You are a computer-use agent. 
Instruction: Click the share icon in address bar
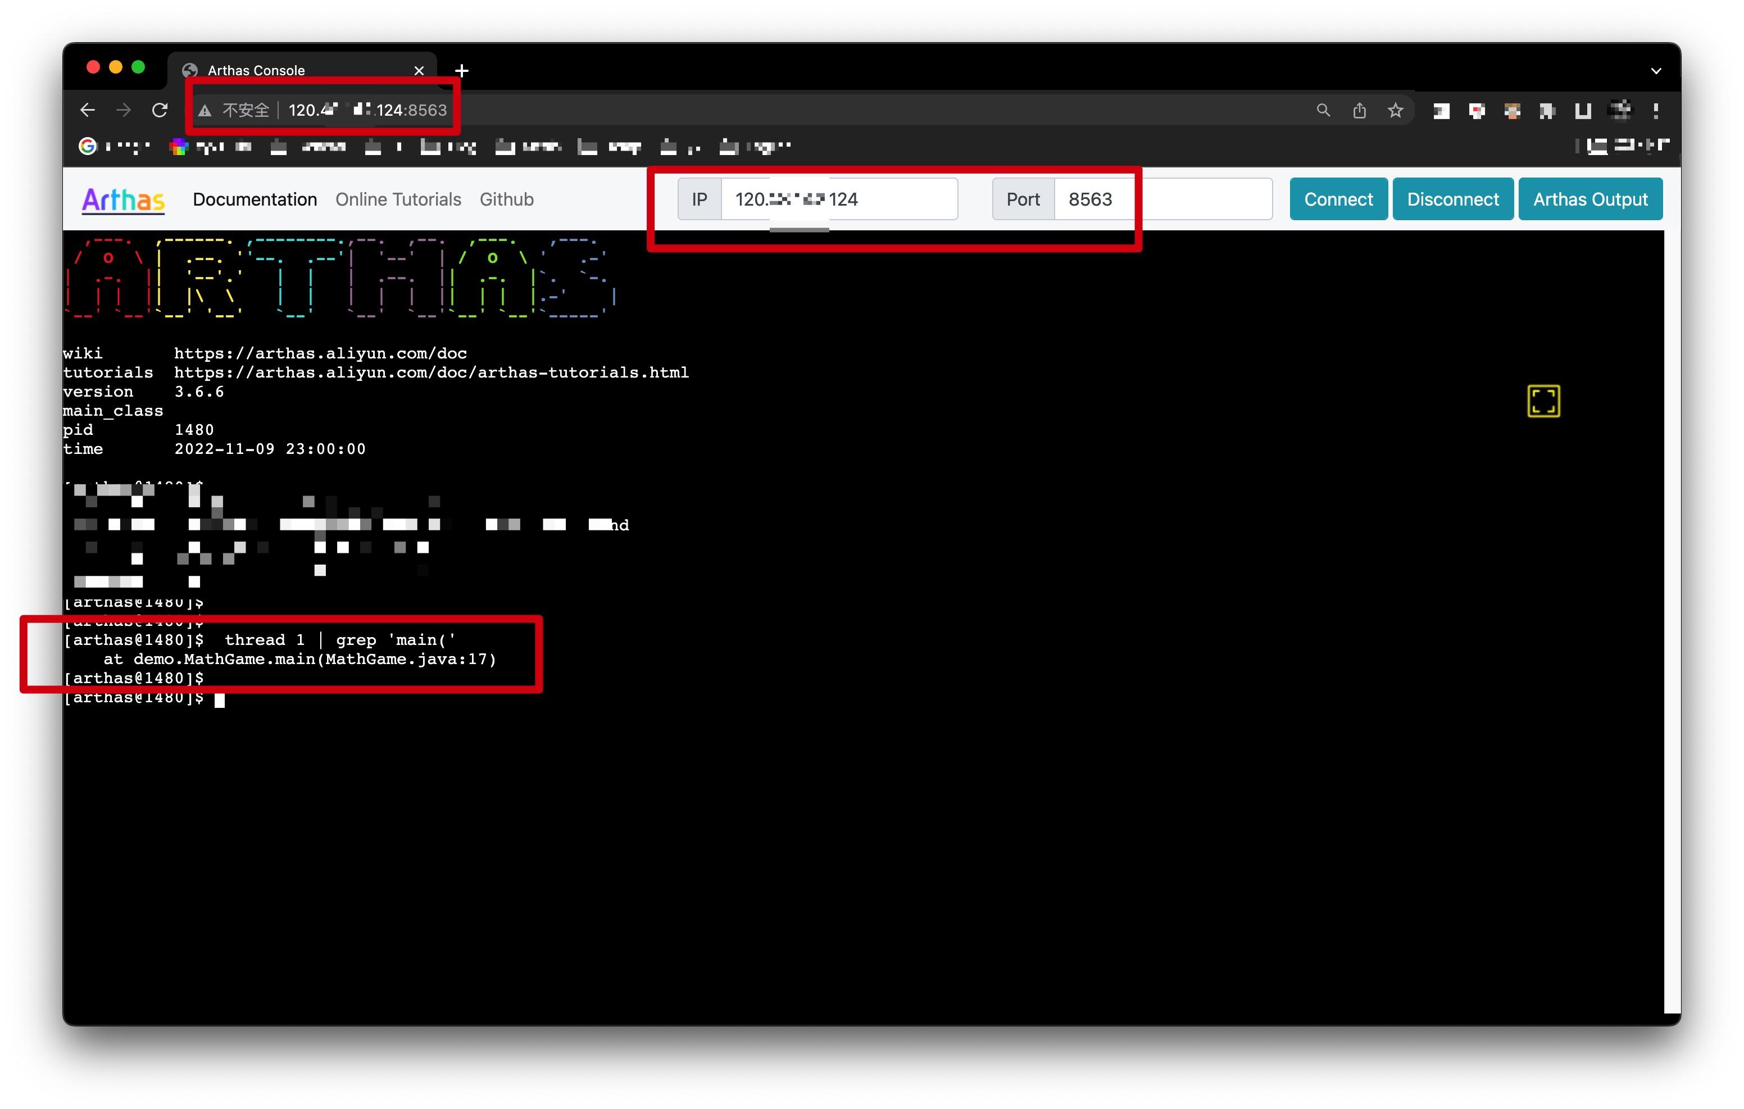(x=1360, y=110)
